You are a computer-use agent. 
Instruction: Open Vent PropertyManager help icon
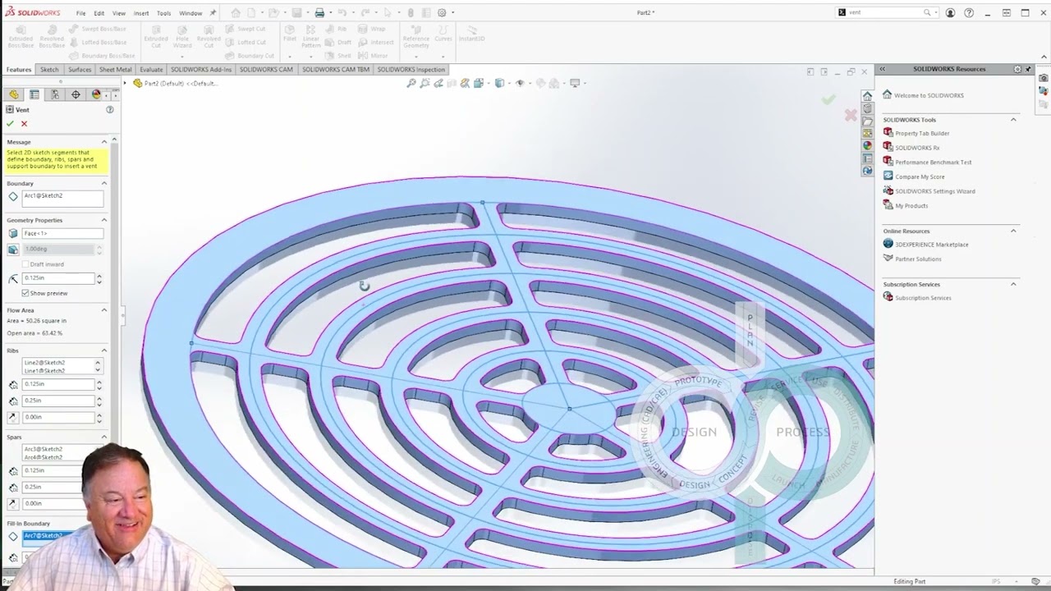110,109
